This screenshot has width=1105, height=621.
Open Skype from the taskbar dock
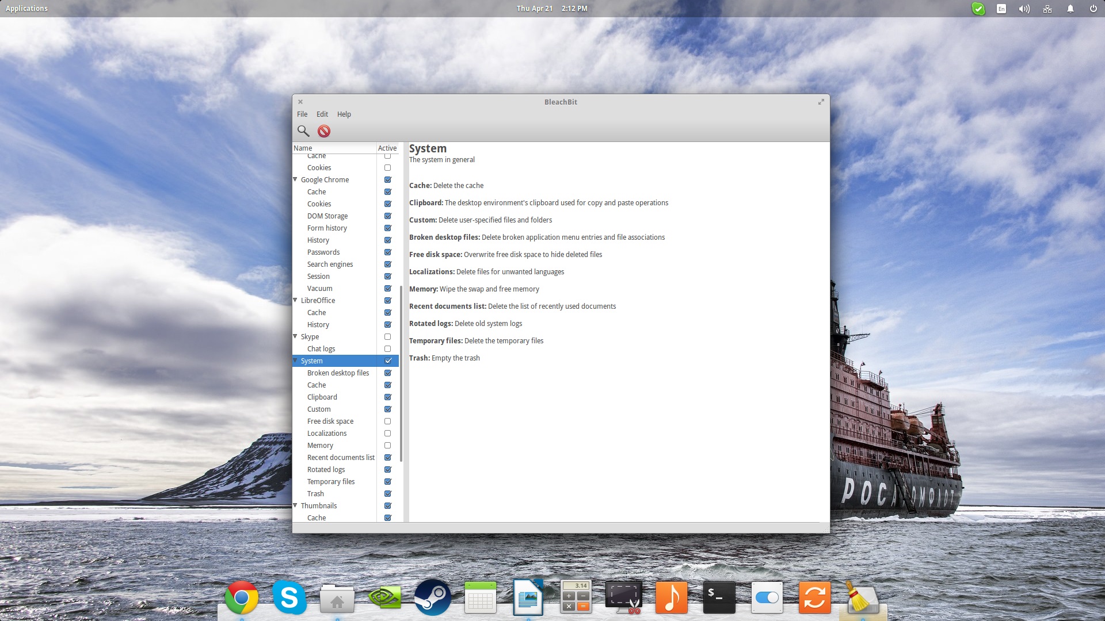(289, 598)
